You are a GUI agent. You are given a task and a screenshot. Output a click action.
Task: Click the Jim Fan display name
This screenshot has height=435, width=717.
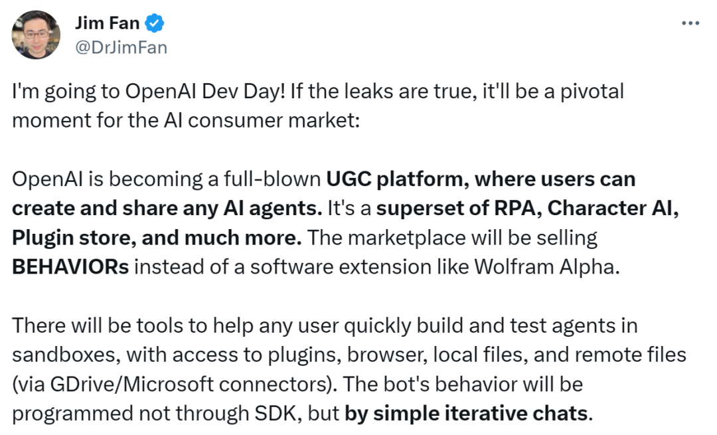[107, 23]
